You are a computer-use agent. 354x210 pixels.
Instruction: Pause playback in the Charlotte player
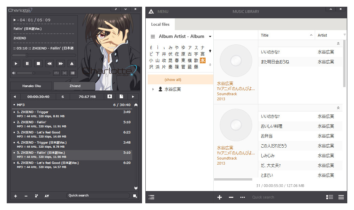pos(27,64)
